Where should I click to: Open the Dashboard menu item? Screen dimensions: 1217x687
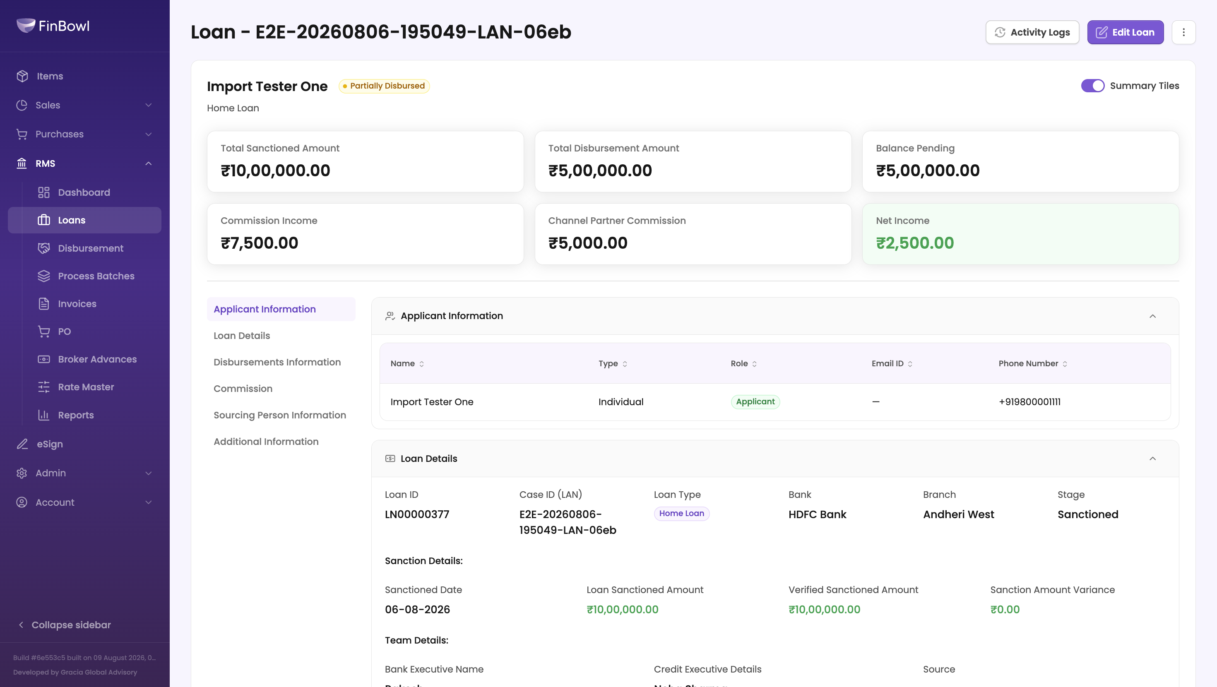[x=84, y=192]
